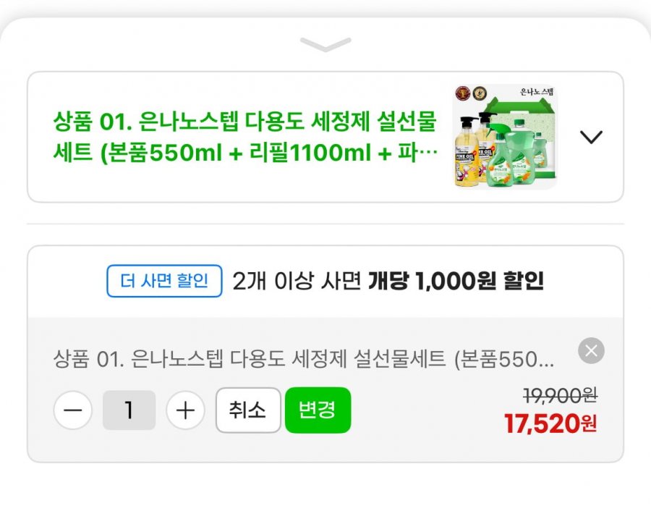Image resolution: width=651 pixels, height=519 pixels.
Task: Tap the selected item name in gray card
Action: [x=304, y=358]
